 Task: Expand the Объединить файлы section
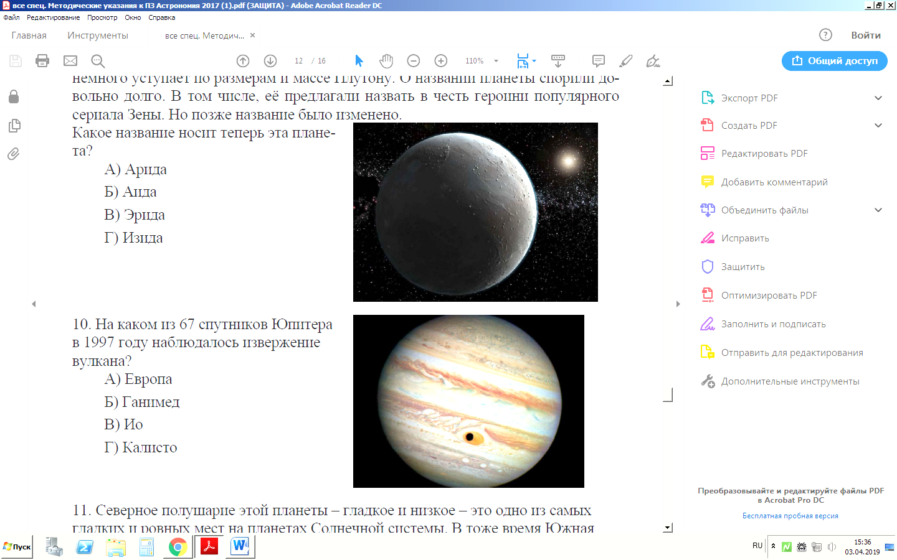[878, 210]
